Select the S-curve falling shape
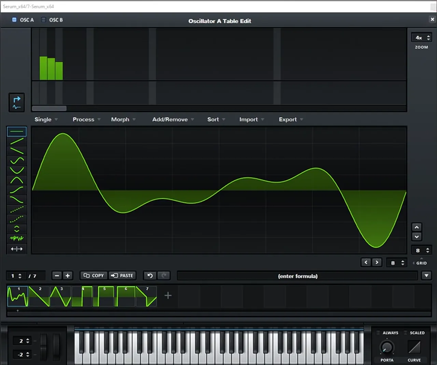Image resolution: width=437 pixels, height=365 pixels. click(x=17, y=200)
